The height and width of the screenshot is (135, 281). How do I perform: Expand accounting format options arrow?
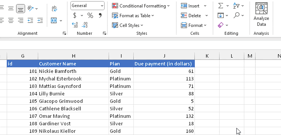(x=82, y=16)
